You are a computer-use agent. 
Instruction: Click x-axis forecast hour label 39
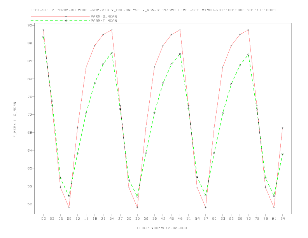[x=155, y=219]
